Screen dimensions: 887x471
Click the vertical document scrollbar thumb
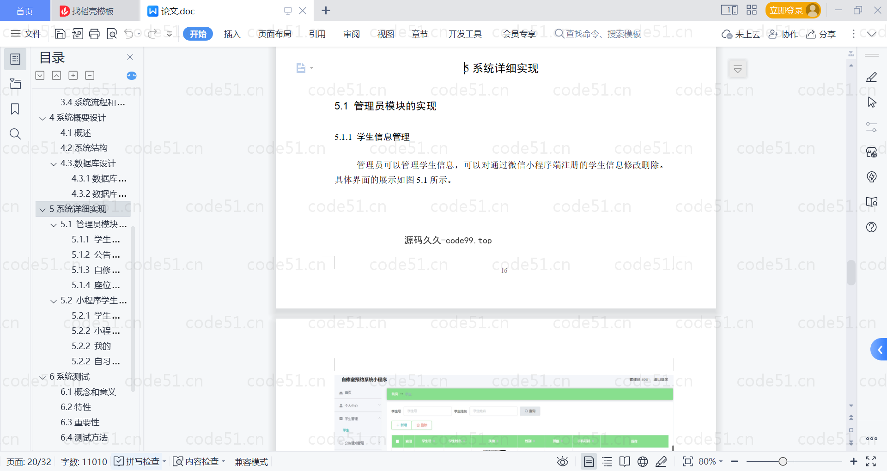(851, 272)
